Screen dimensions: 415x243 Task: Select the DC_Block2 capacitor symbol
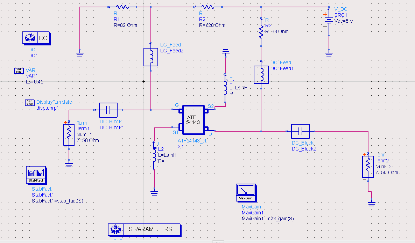pos(300,131)
